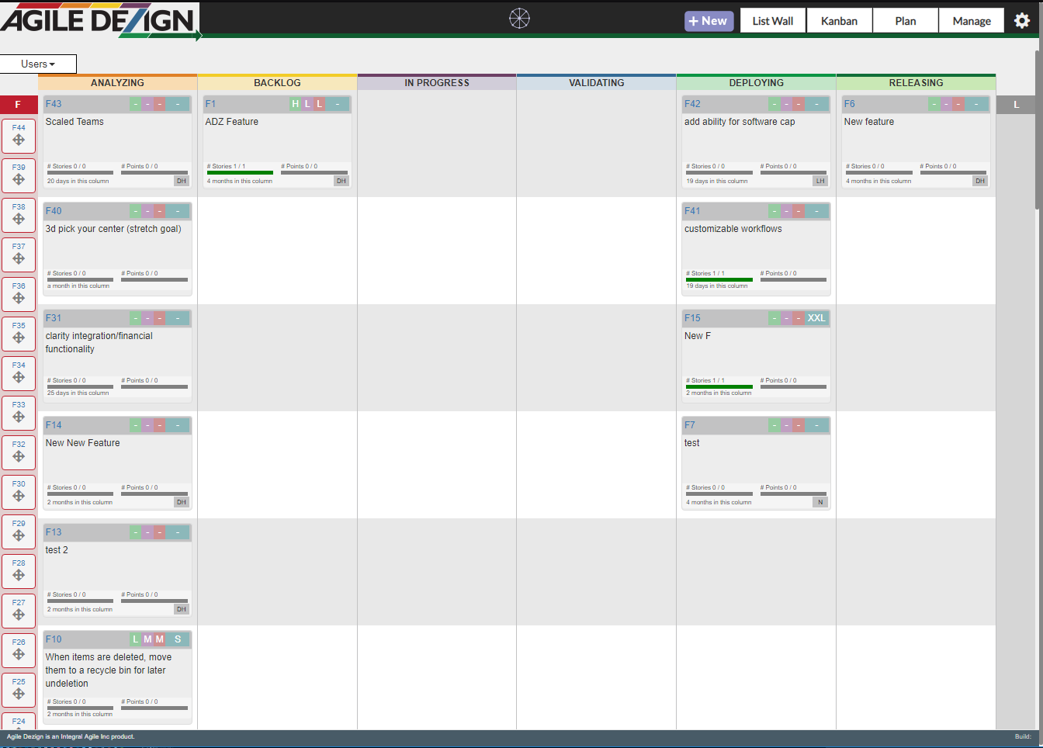Click the move icon on F30
This screenshot has height=748, width=1043.
pyautogui.click(x=19, y=497)
